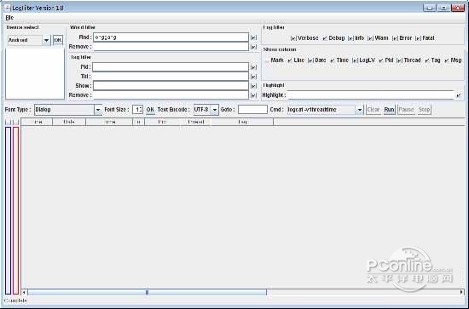The image size is (469, 309).
Task: Click the Tag filter Remove input field
Action: pos(171,95)
